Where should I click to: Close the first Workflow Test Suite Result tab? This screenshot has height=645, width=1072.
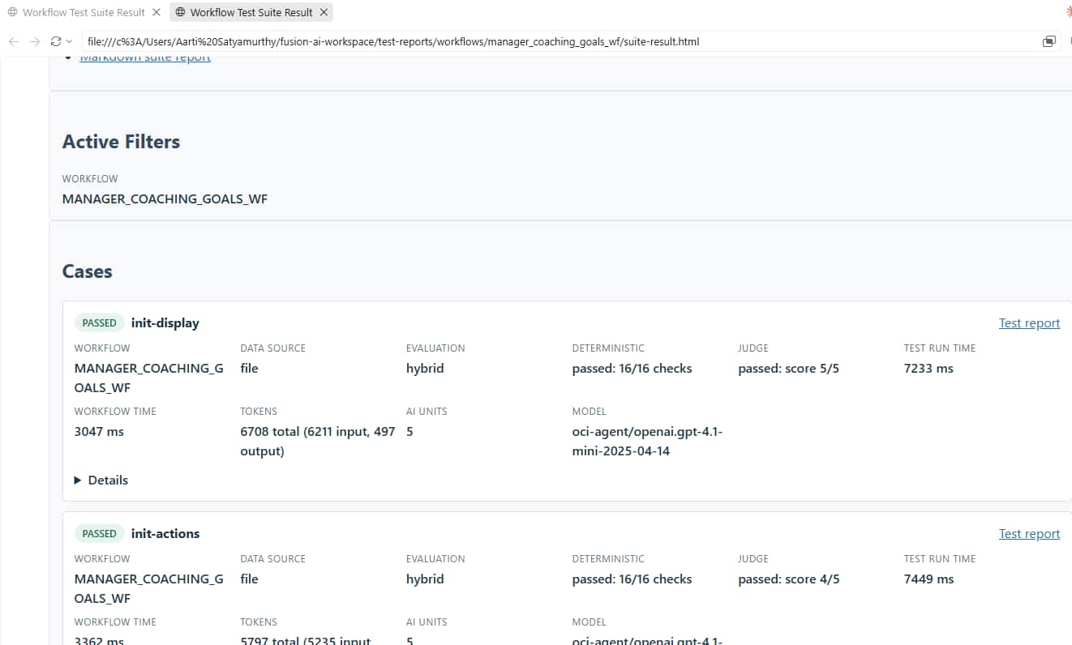click(x=157, y=12)
